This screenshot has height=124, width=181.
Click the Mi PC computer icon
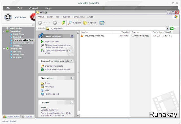[42, 90]
